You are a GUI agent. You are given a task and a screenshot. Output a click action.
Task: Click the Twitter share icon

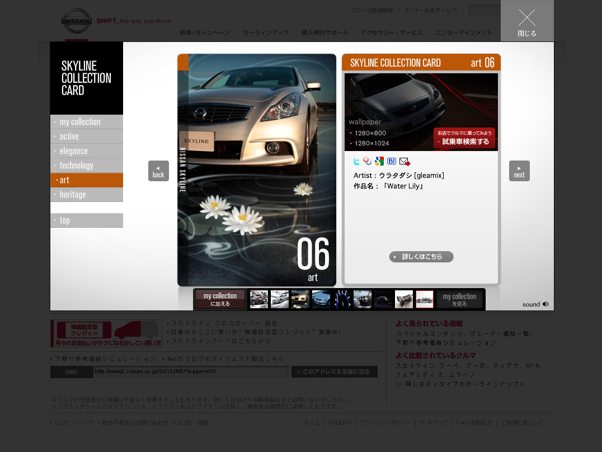356,161
